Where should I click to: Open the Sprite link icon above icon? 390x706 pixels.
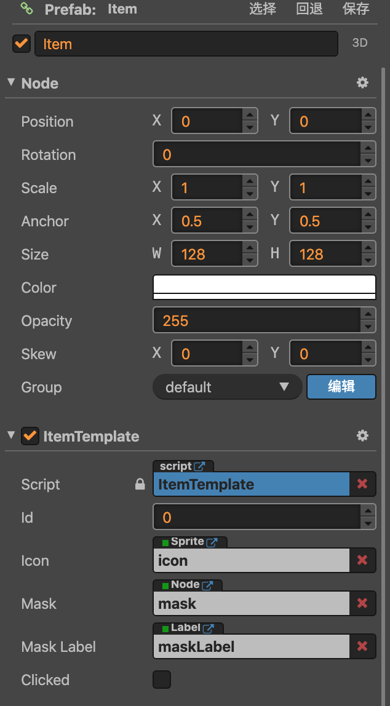pos(212,542)
